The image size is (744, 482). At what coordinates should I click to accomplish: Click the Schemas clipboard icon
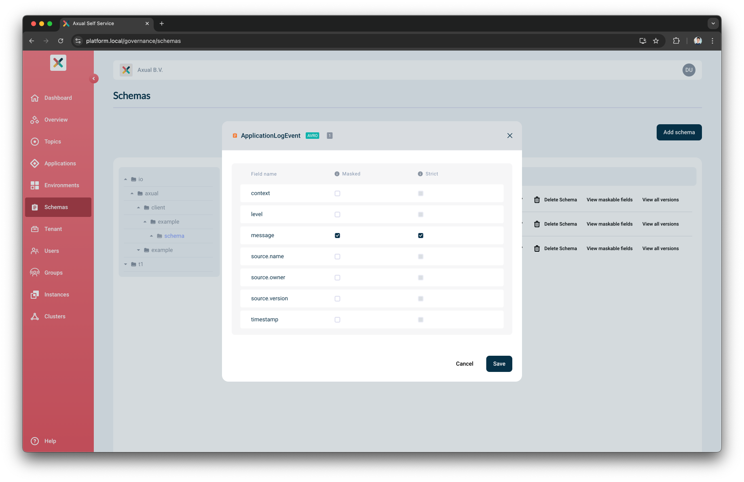35,207
